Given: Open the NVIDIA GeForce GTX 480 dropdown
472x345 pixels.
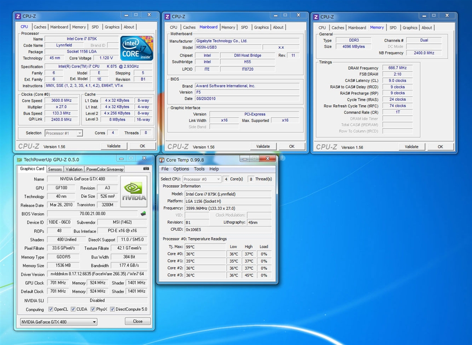Looking at the screenshot, I should [x=59, y=321].
